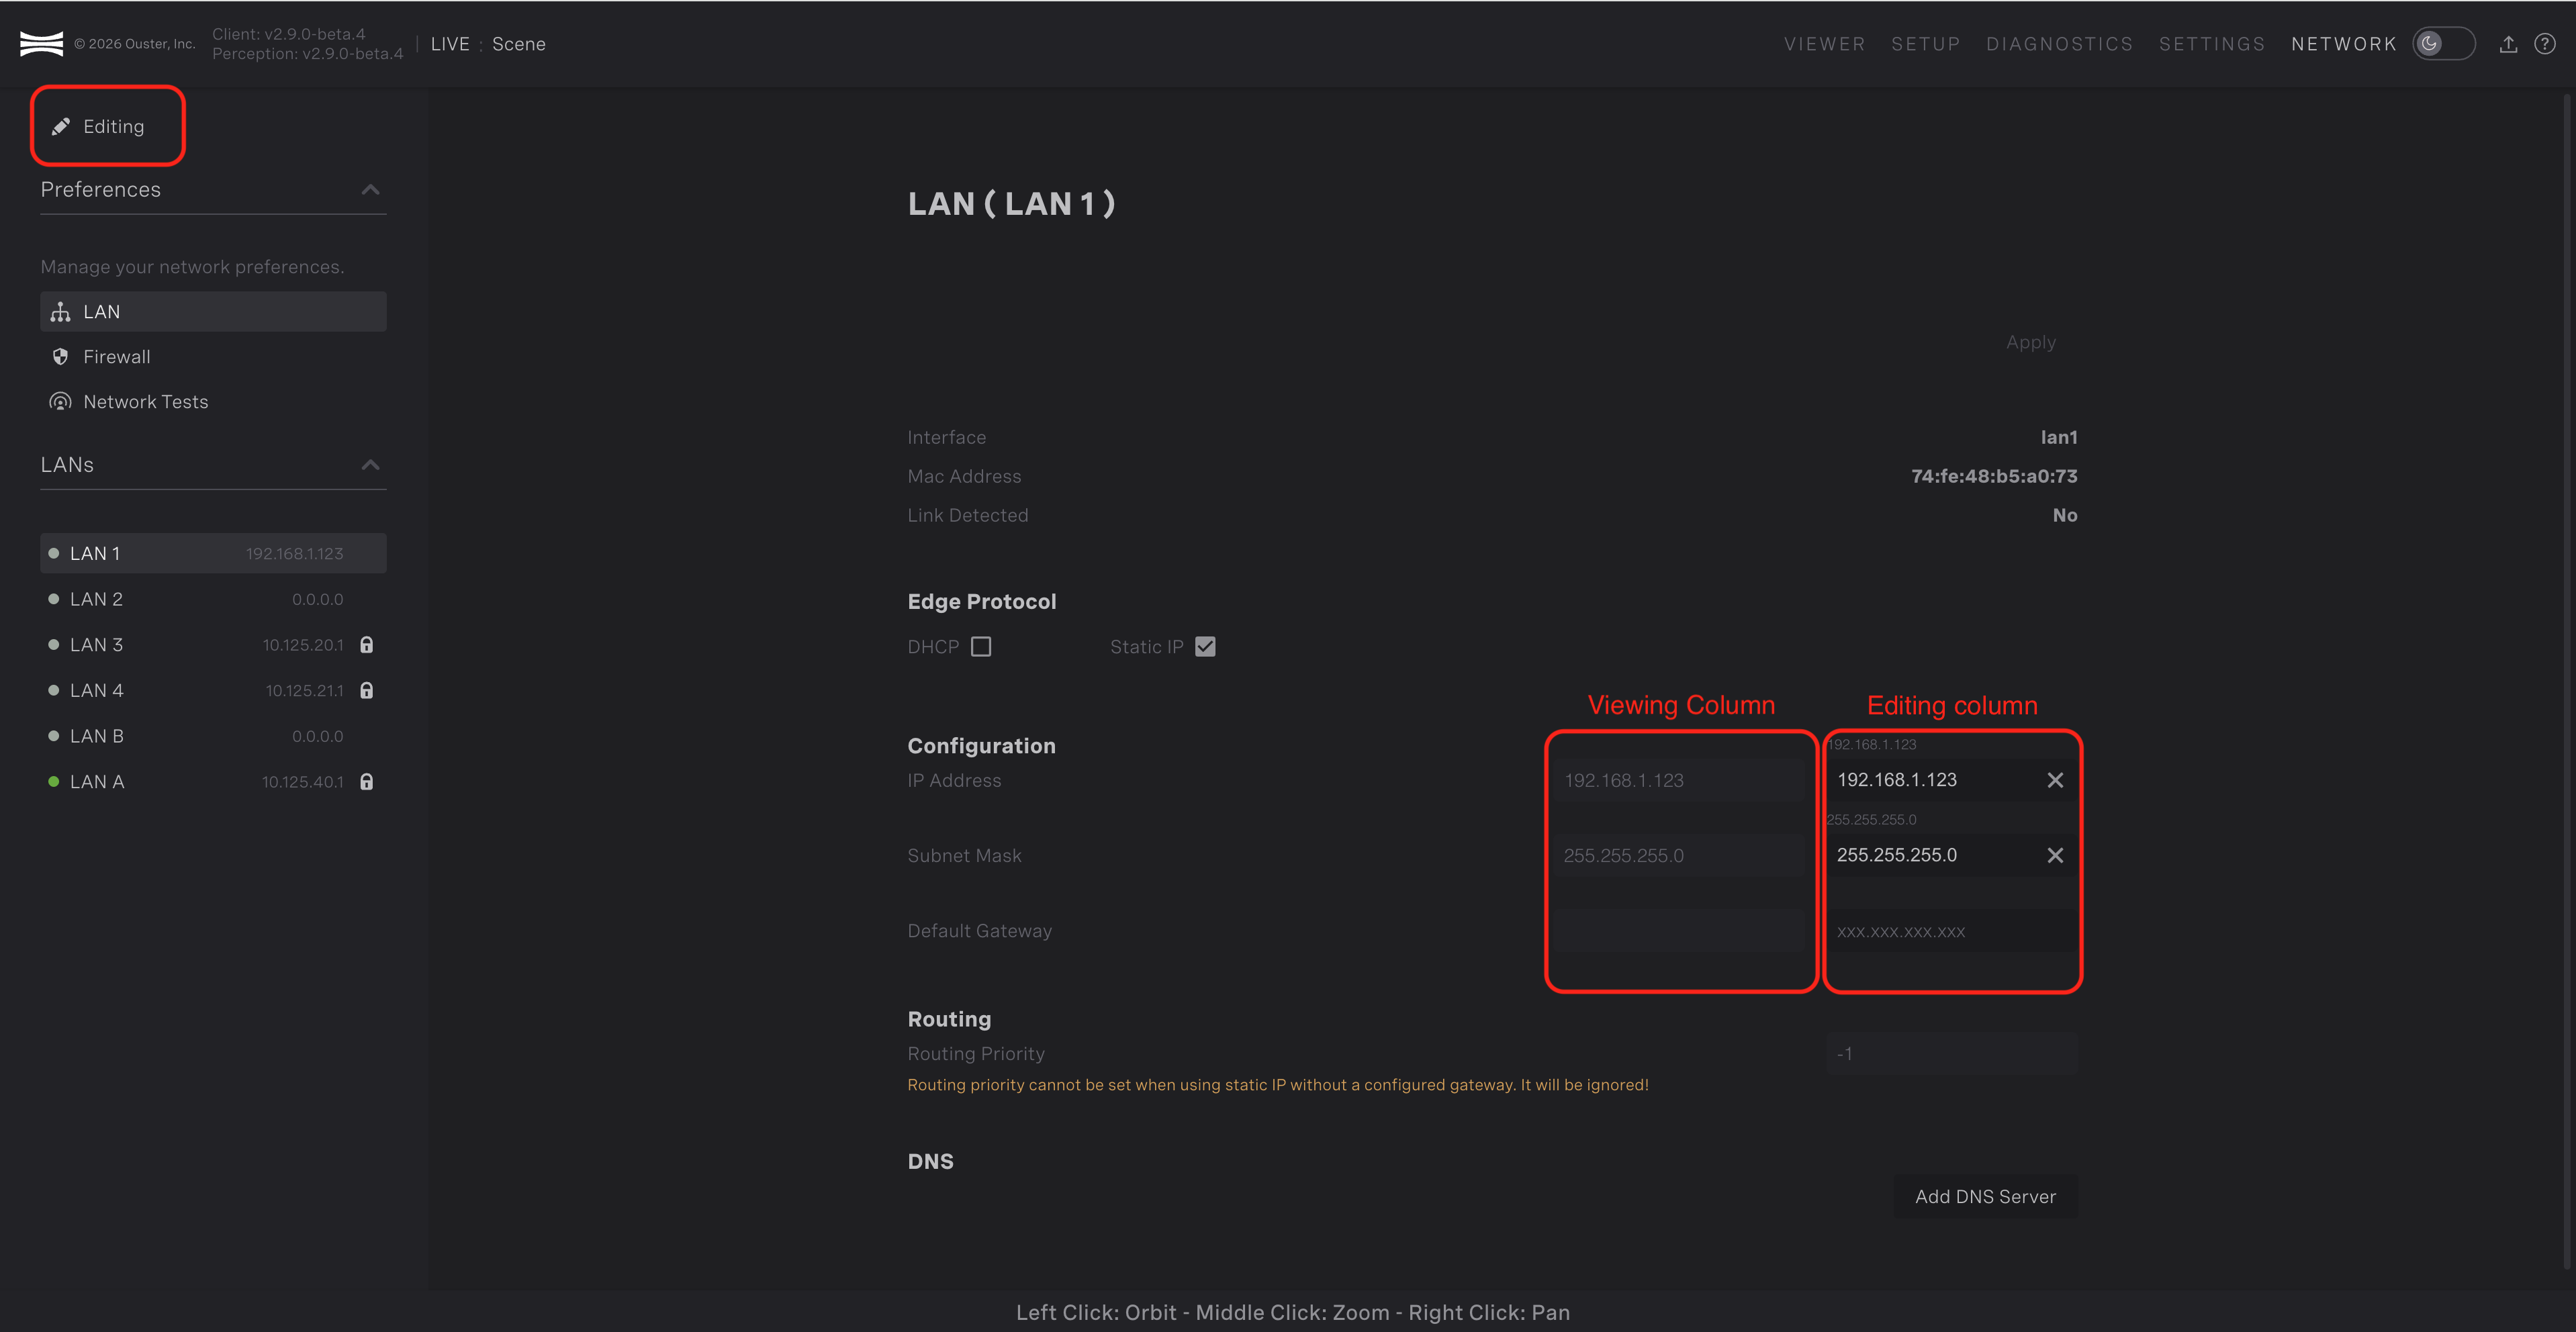
Task: Open the VIEWER tab
Action: pyautogui.click(x=1824, y=44)
